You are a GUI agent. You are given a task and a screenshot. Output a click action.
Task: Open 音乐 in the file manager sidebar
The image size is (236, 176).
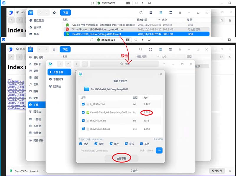click(x=35, y=84)
